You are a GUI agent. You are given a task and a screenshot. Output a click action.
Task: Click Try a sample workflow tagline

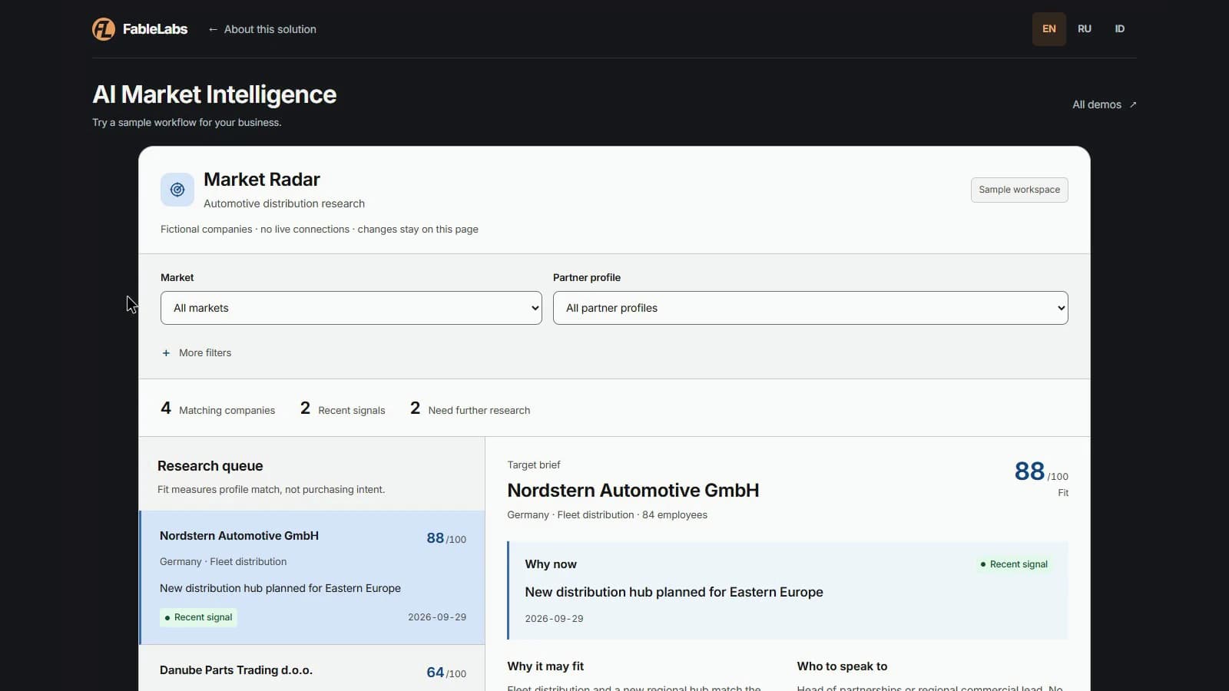click(x=187, y=123)
